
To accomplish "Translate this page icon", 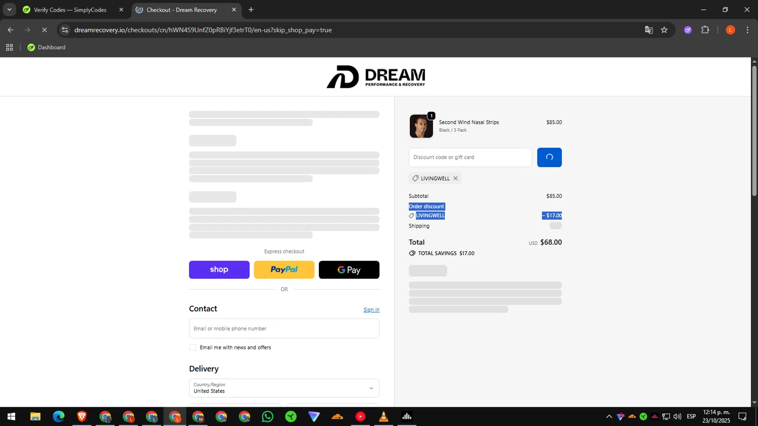I will point(649,30).
